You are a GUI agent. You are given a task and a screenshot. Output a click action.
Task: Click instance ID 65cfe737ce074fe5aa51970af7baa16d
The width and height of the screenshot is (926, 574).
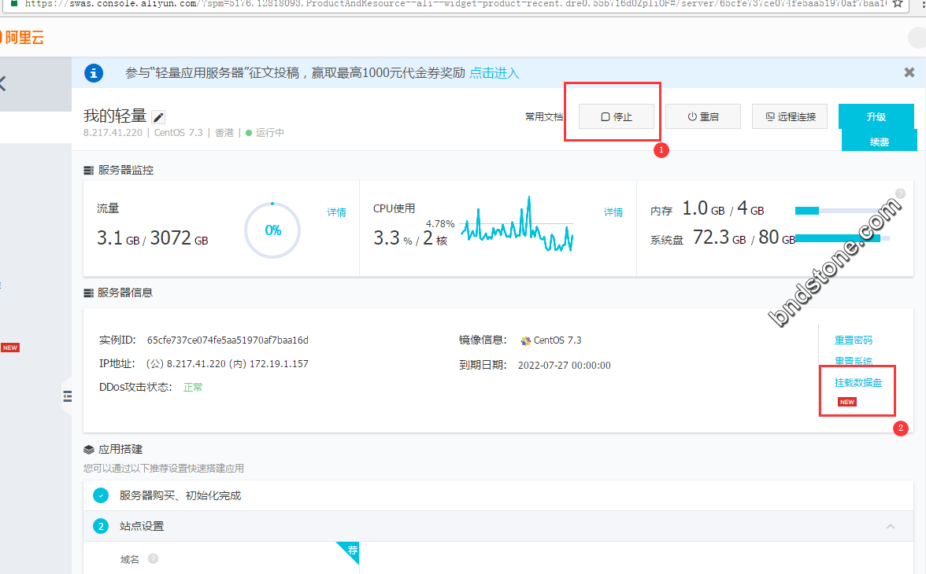tap(228, 340)
